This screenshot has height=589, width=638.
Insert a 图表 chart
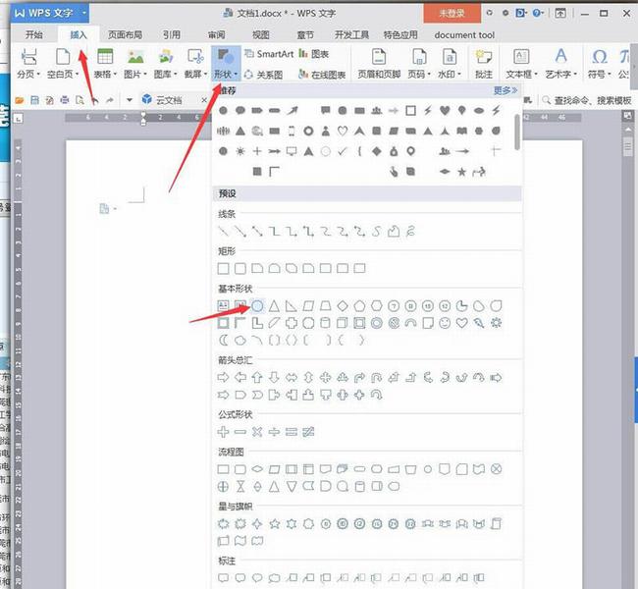pos(314,54)
